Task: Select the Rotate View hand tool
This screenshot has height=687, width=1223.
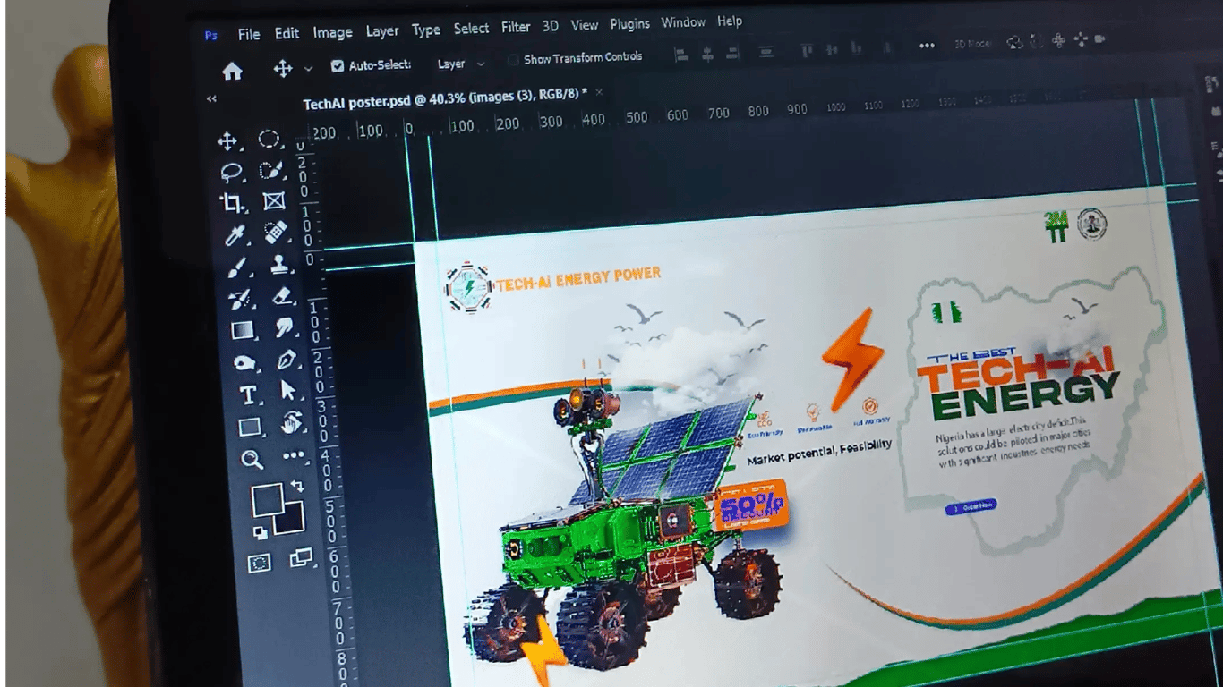Action: (292, 422)
